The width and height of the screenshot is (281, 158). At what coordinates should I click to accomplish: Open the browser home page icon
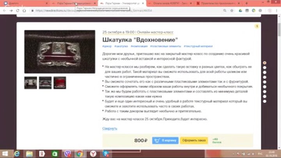[x=24, y=11]
